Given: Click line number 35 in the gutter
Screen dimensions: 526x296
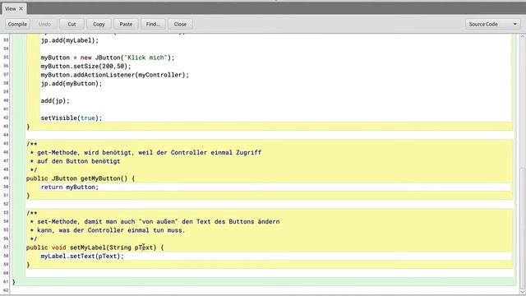Looking at the screenshot, I should 6,58.
